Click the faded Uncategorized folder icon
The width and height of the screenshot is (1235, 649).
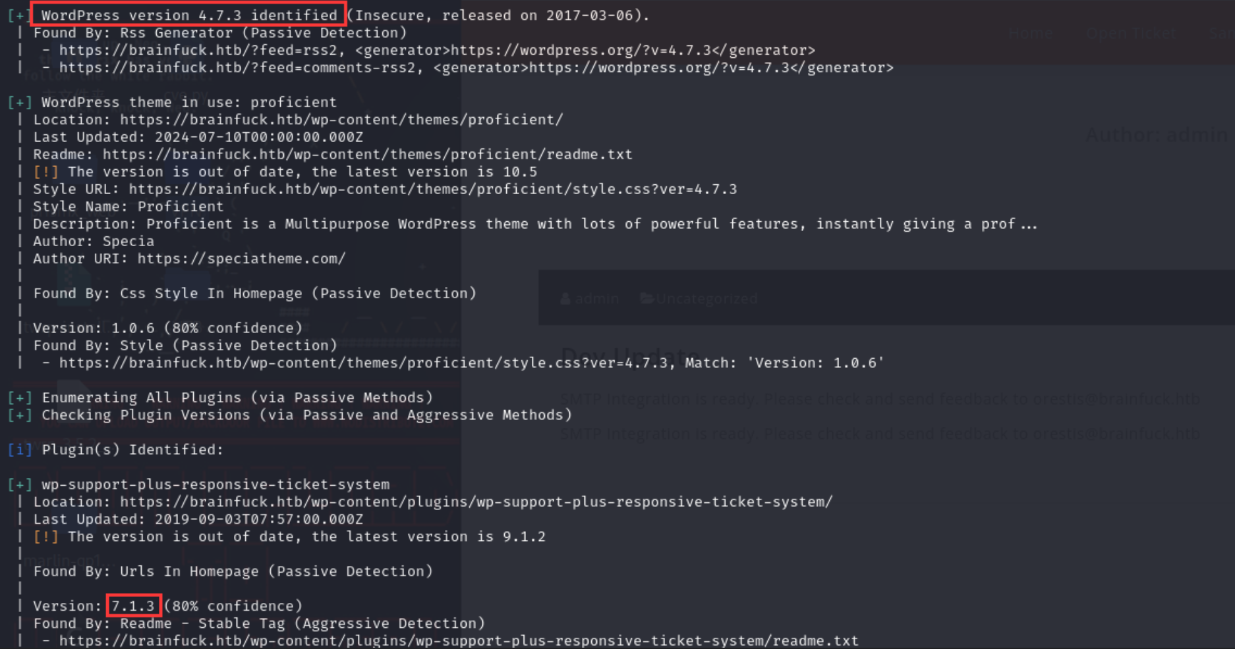[646, 299]
